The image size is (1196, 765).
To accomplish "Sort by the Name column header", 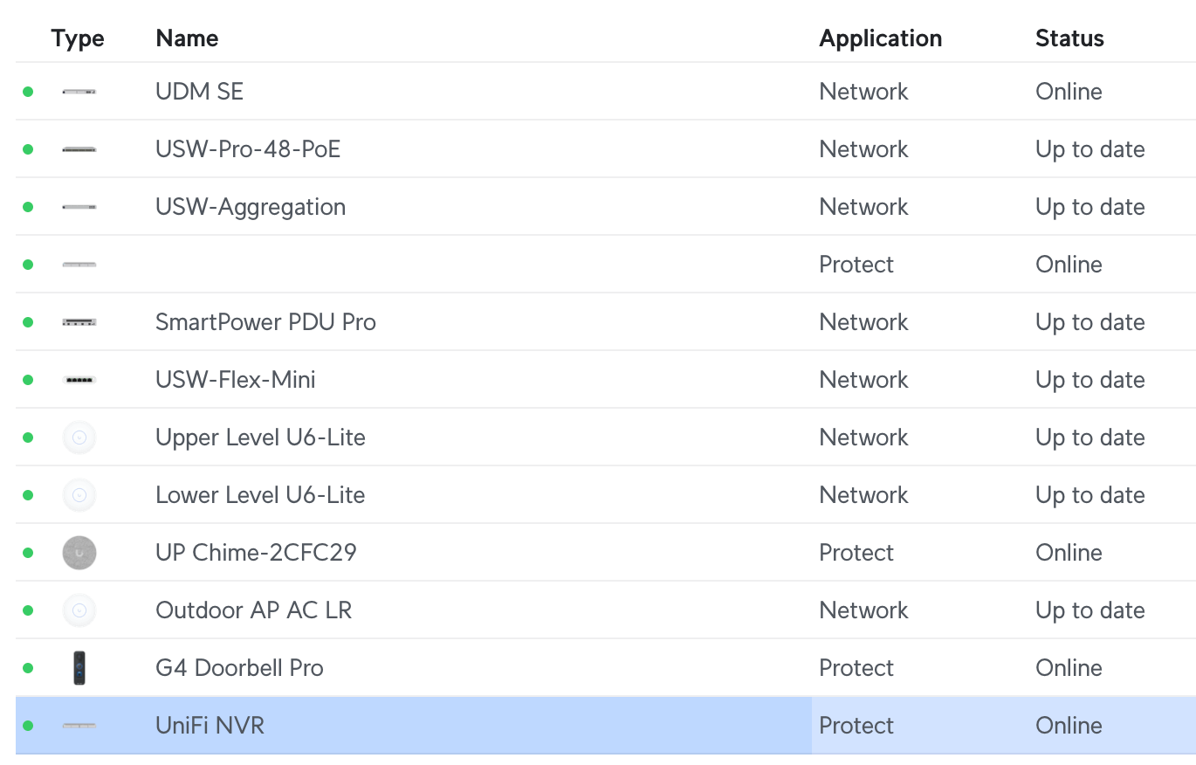I will [187, 38].
